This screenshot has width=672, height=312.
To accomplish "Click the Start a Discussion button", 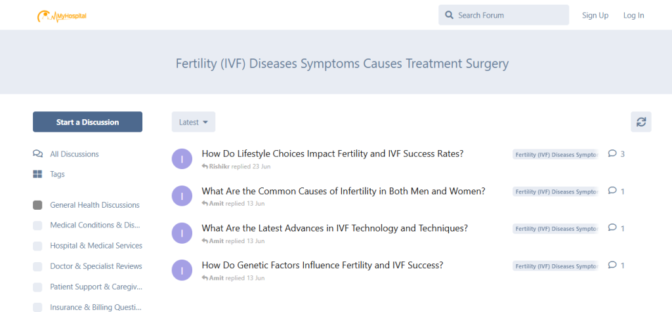I will pyautogui.click(x=87, y=122).
